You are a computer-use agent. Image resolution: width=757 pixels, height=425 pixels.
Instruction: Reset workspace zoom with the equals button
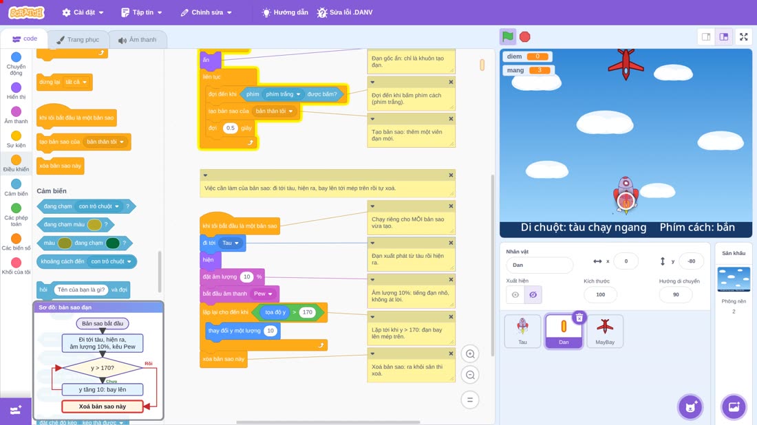coord(470,400)
